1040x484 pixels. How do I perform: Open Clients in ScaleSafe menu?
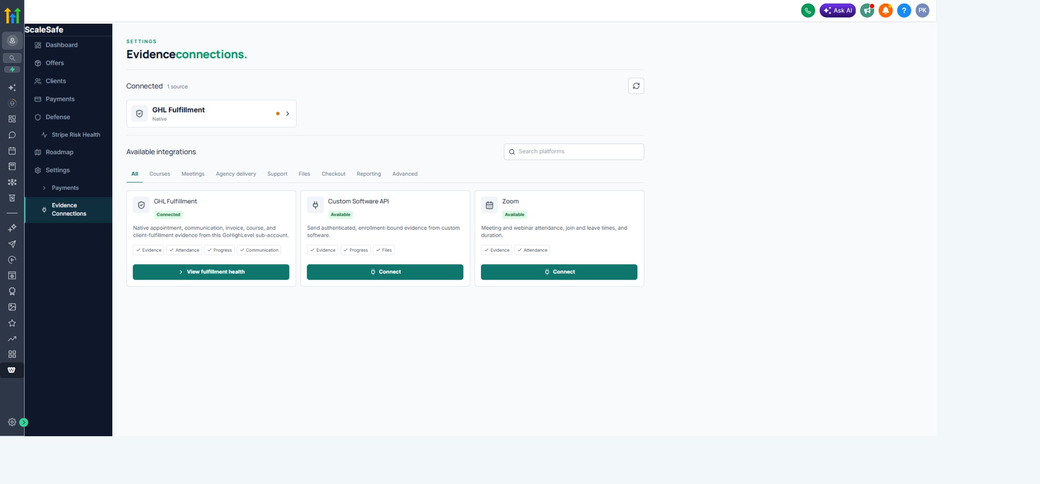point(68,81)
